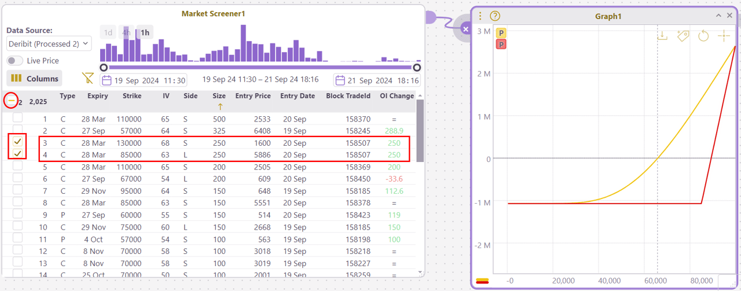Toggle the red P series badge
Screen dimensions: 741x291
[501, 44]
